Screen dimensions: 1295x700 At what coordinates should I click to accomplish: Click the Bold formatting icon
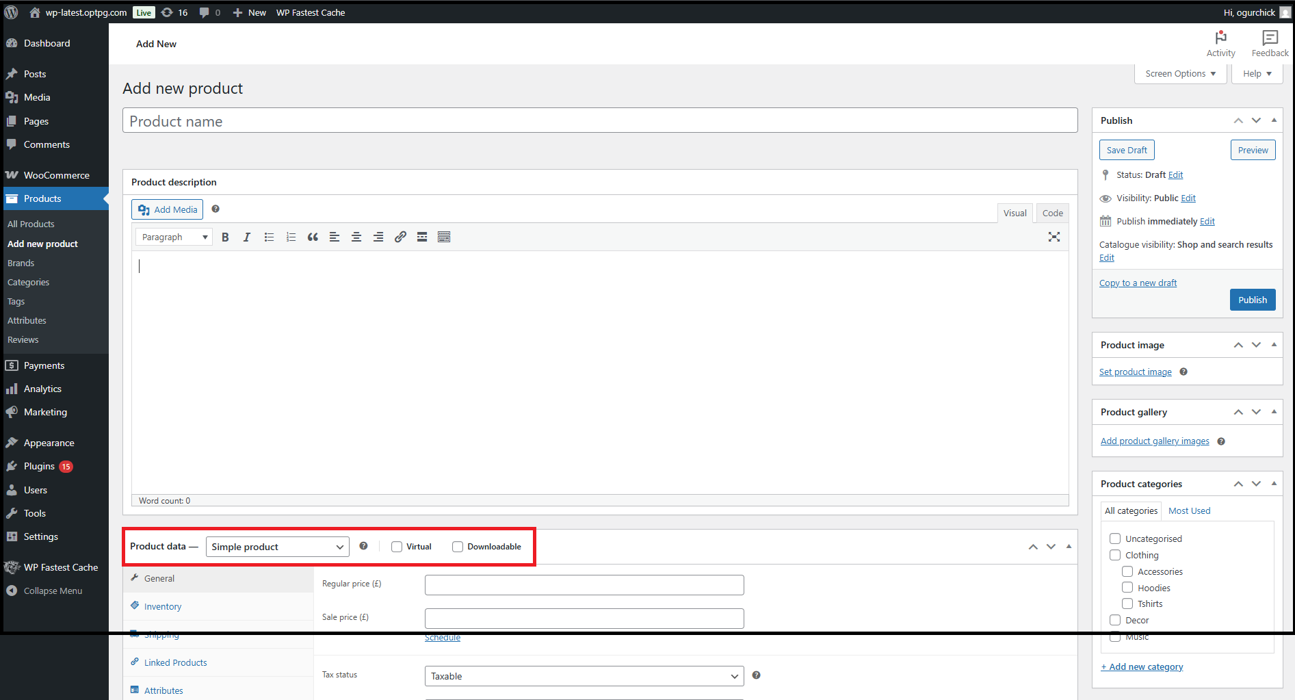(x=225, y=237)
